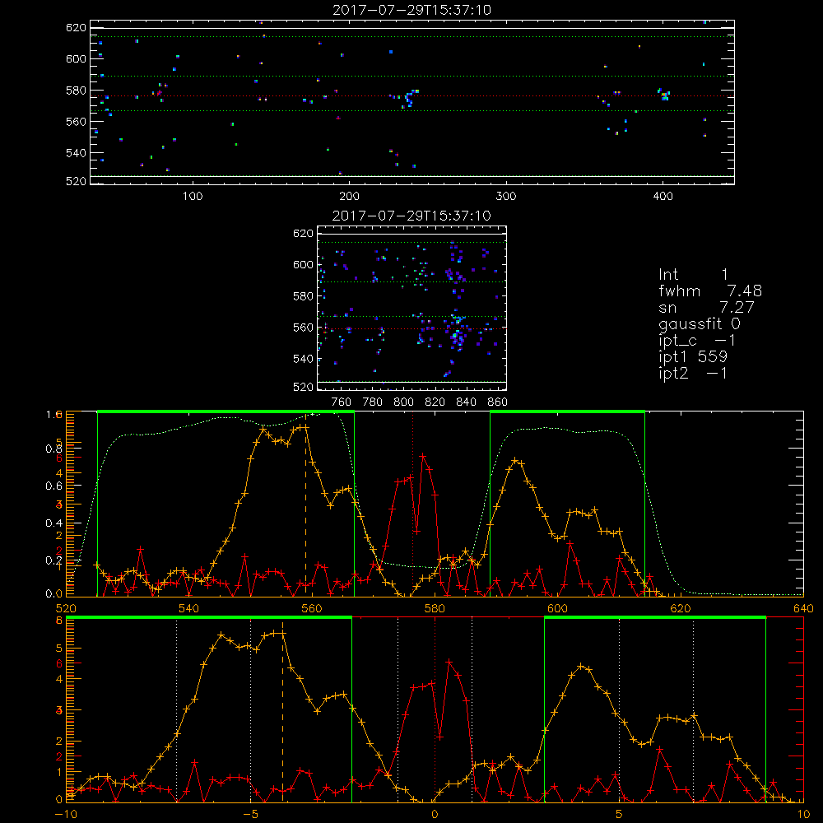Click the 'ipt1 559' label
Viewport: 823px width, 823px height.
tap(693, 357)
